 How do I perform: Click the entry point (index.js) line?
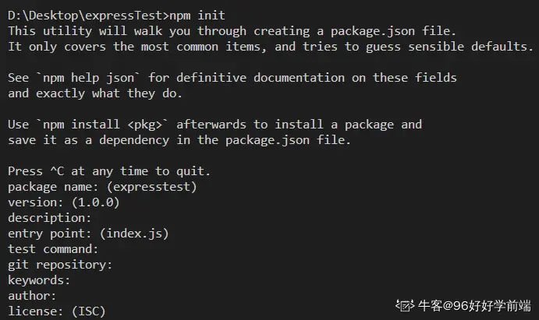pos(88,234)
